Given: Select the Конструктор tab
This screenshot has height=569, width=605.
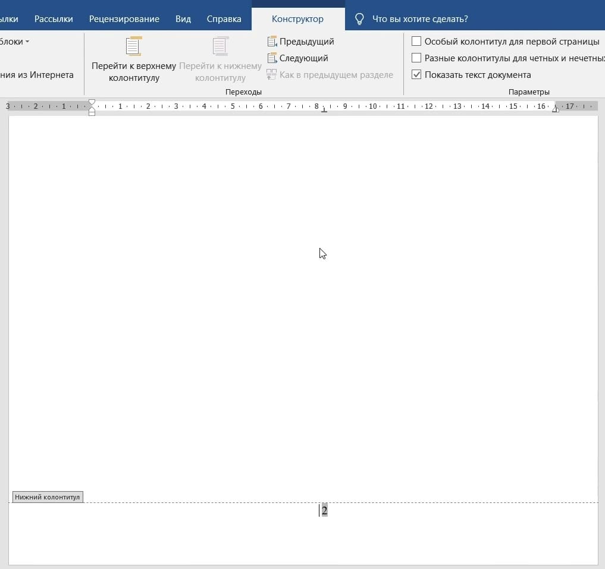Looking at the screenshot, I should coord(297,19).
